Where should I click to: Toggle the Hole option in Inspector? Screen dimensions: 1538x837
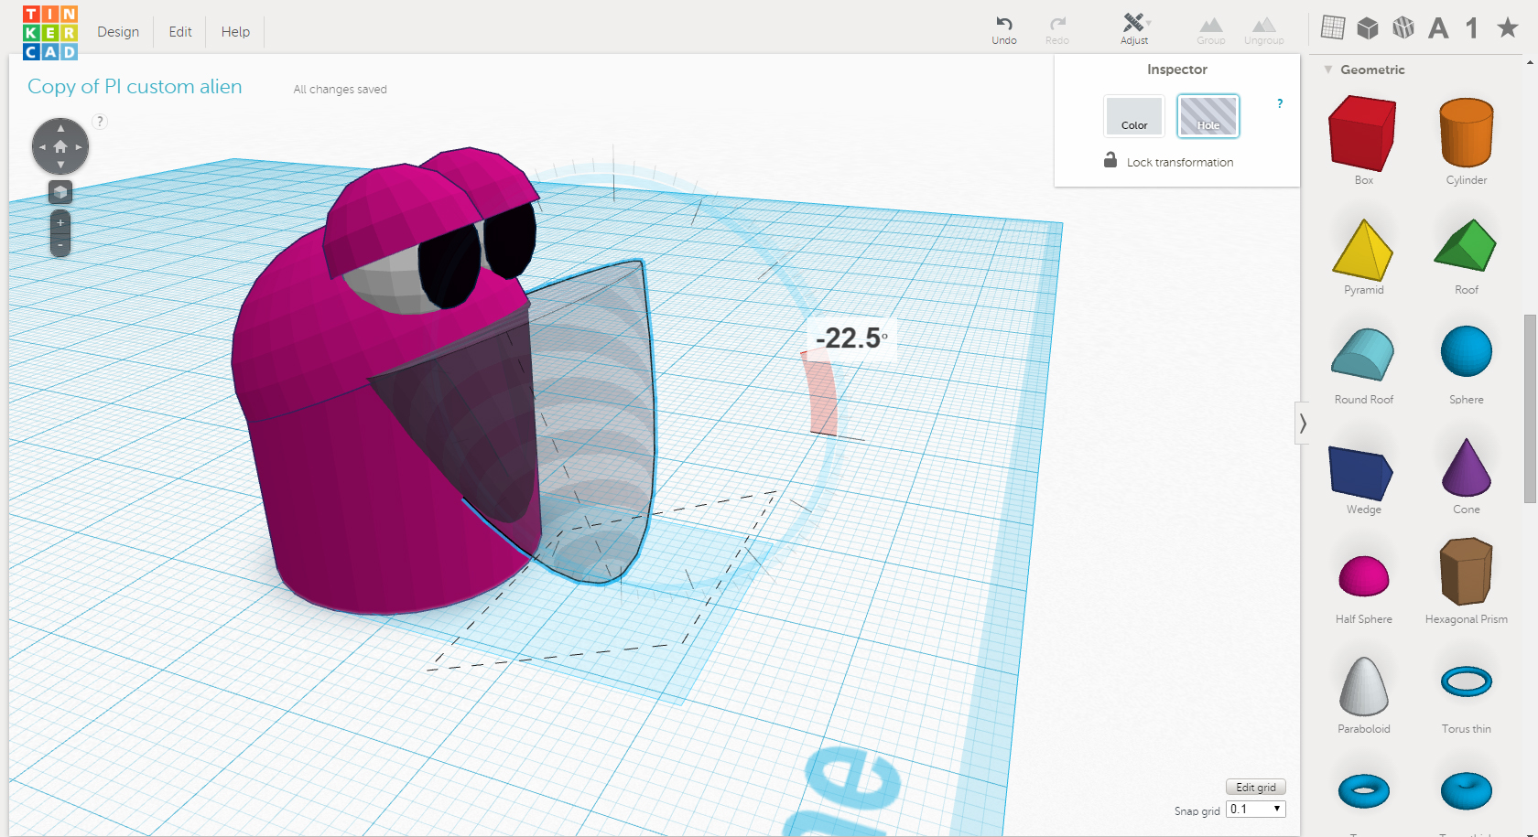[1208, 116]
